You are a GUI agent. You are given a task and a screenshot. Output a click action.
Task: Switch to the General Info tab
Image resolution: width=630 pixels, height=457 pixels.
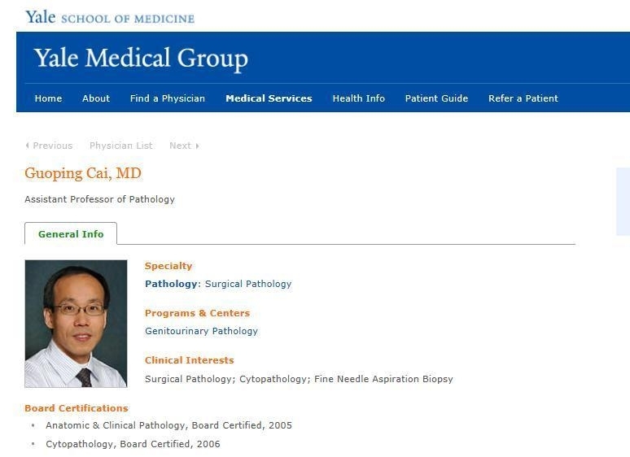[71, 234]
